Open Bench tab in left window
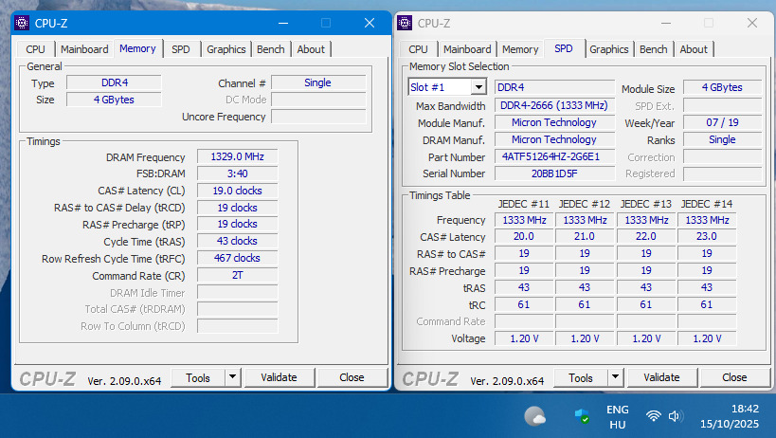776x438 pixels. pos(271,49)
